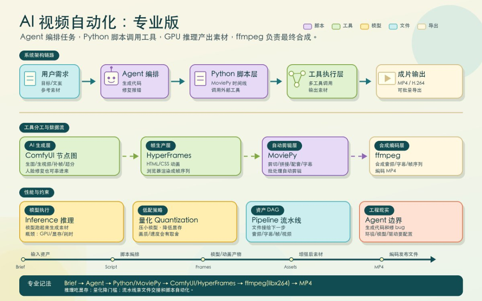Click the arrow between Python 脚本层 and 工具执行层
This screenshot has width=482, height=301.
[276, 81]
